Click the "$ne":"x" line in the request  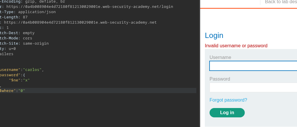19,80
